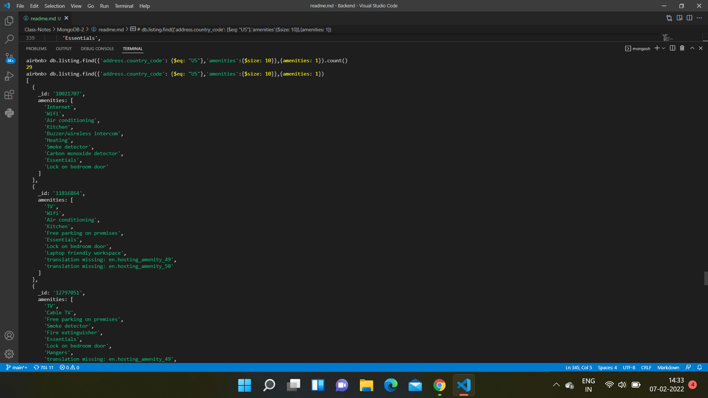
Task: Split the editor into two columns
Action: point(690,18)
